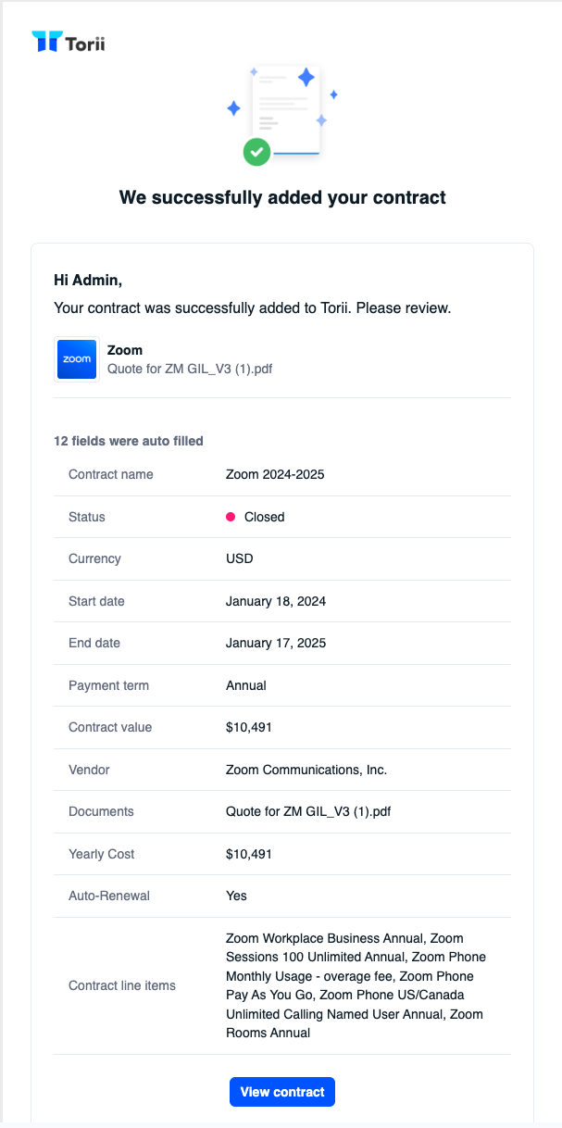Click the contract line items list text
The width and height of the screenshot is (562, 1128).
tap(356, 985)
